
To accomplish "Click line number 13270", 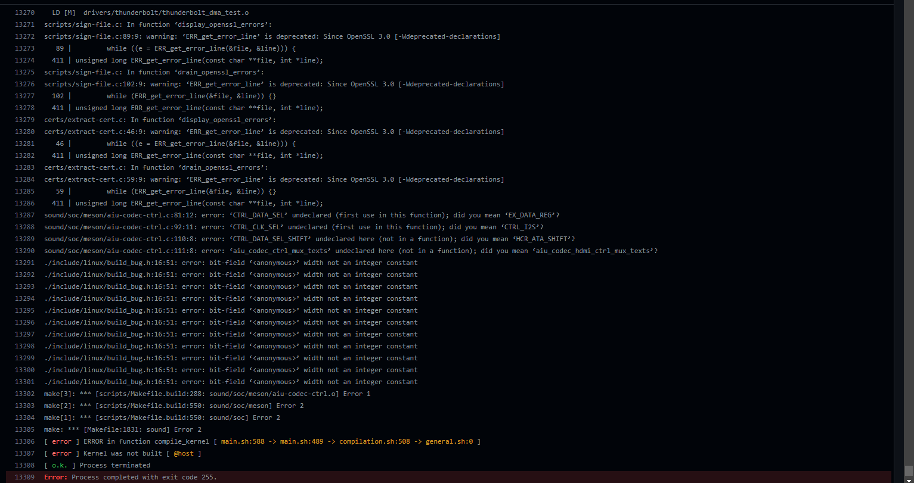I will pos(24,12).
